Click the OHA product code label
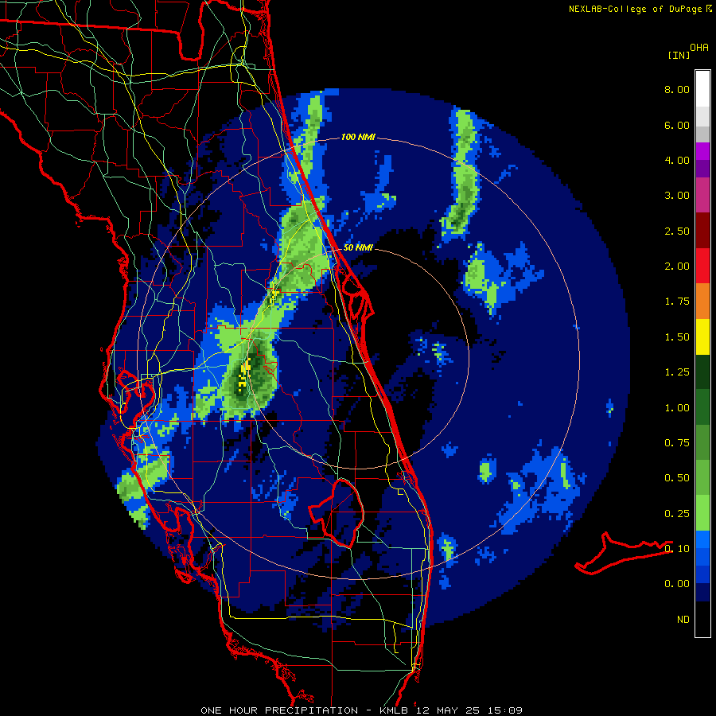 (x=699, y=48)
